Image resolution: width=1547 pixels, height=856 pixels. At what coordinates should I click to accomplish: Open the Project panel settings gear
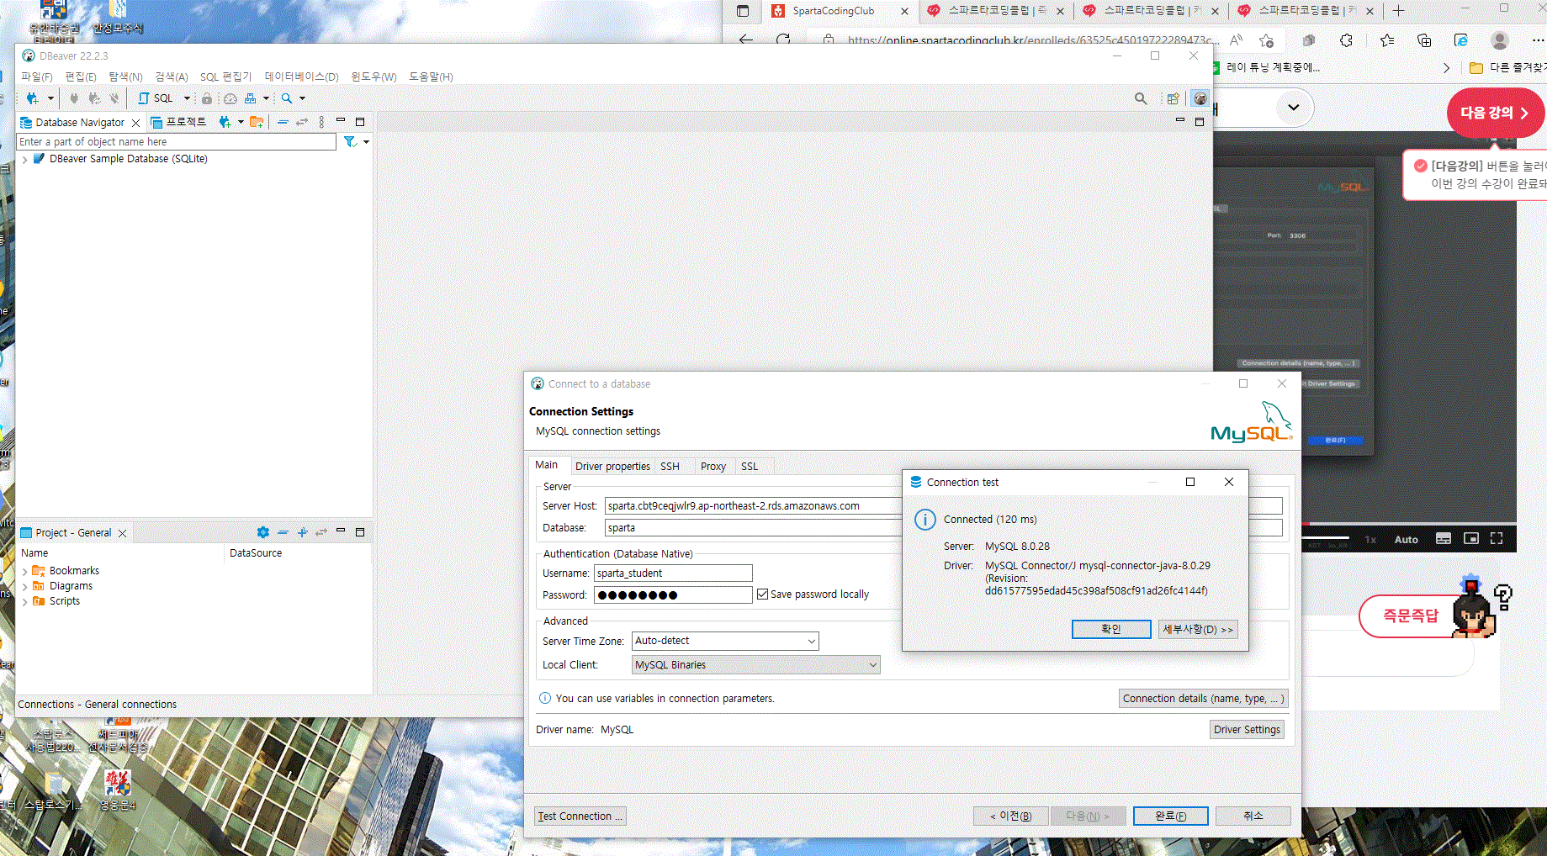click(263, 532)
